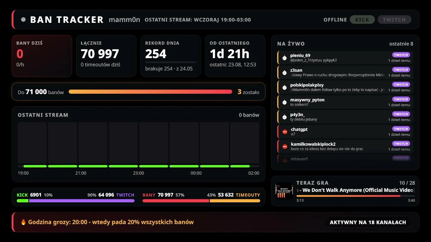Click the first hour column in stream chart
The image size is (431, 242).
[x=32, y=143]
